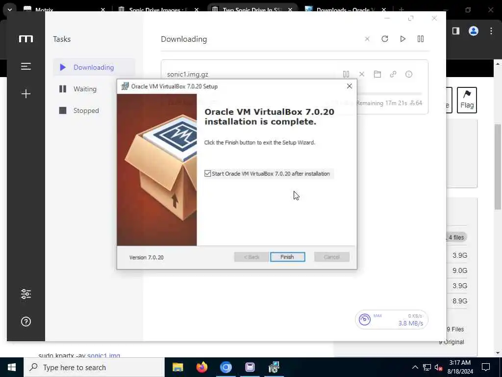Pause all tasks in the Motrix toolbar
This screenshot has width=502, height=377.
[x=421, y=39]
